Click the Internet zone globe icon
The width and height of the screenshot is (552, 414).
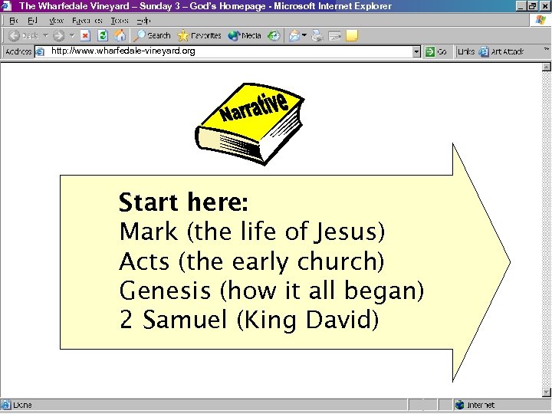pos(460,405)
